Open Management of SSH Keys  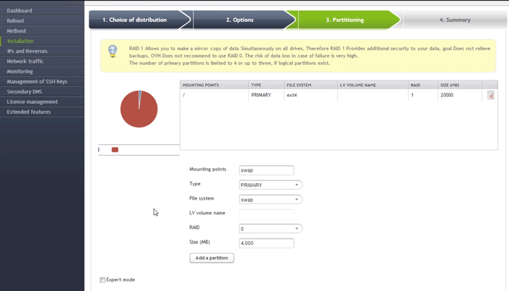37,81
